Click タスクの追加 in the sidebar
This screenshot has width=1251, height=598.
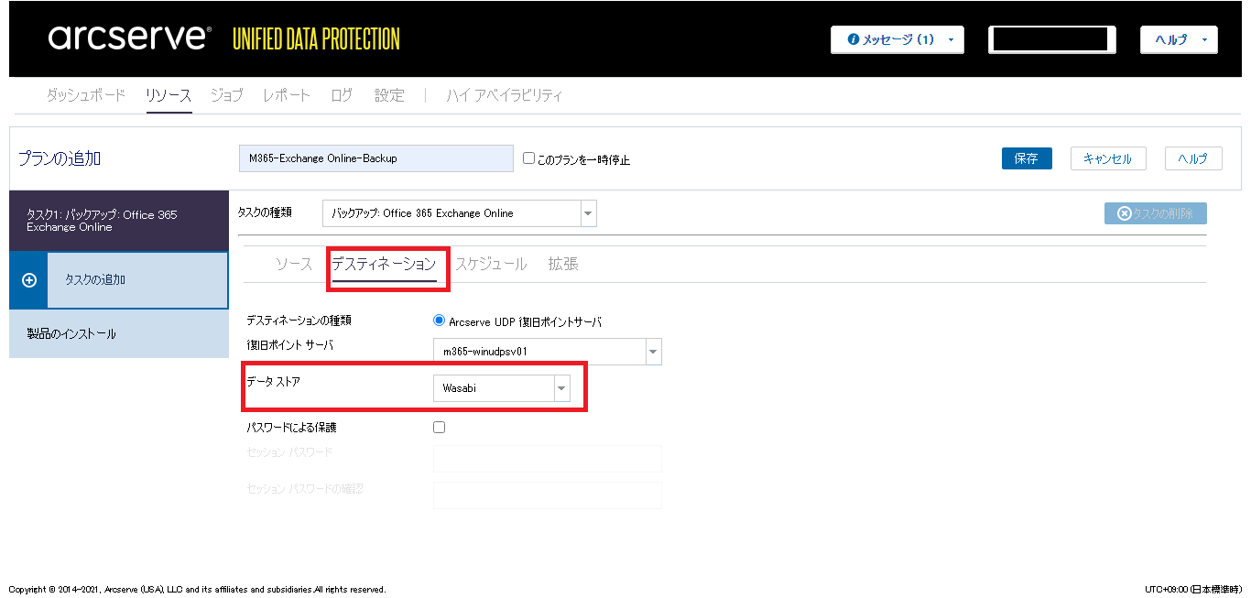click(x=118, y=280)
